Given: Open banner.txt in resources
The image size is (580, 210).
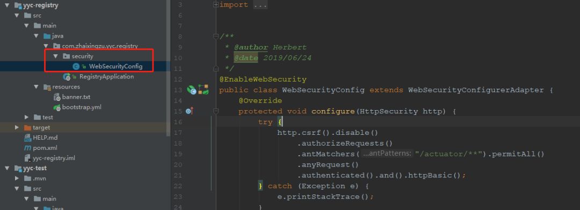Looking at the screenshot, I should click(76, 97).
